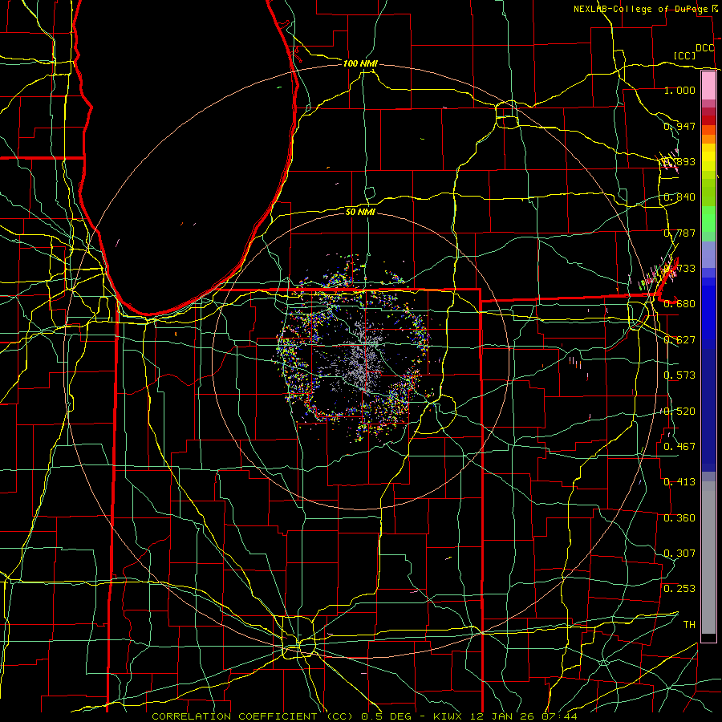
Task: Click the gray segment of the color bar
Action: click(x=708, y=558)
